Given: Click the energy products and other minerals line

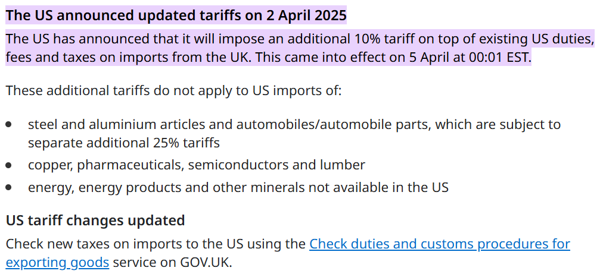Looking at the screenshot, I should point(238,187).
